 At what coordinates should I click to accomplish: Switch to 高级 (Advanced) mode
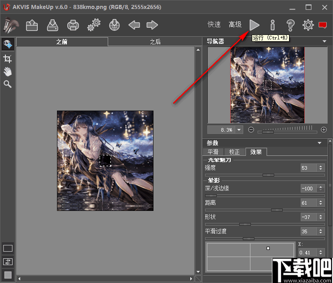[x=235, y=25]
